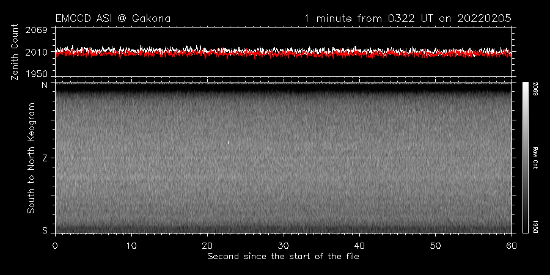
Task: Click the bright white spot in the keogram
Action: [229, 142]
